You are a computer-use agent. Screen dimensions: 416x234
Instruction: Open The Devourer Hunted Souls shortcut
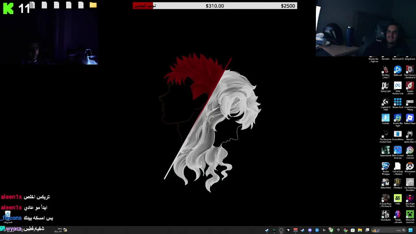tap(385, 137)
